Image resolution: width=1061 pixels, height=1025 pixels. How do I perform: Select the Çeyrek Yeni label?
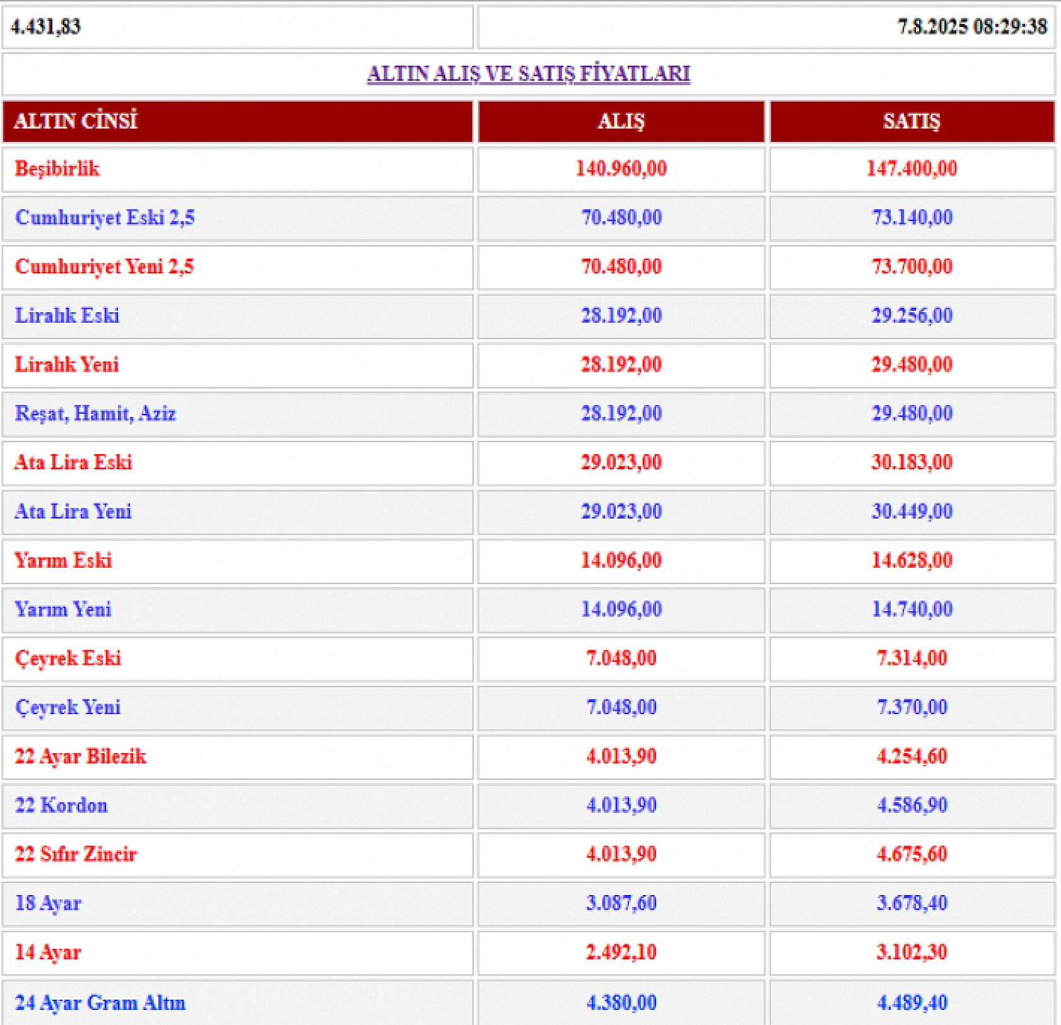[68, 708]
